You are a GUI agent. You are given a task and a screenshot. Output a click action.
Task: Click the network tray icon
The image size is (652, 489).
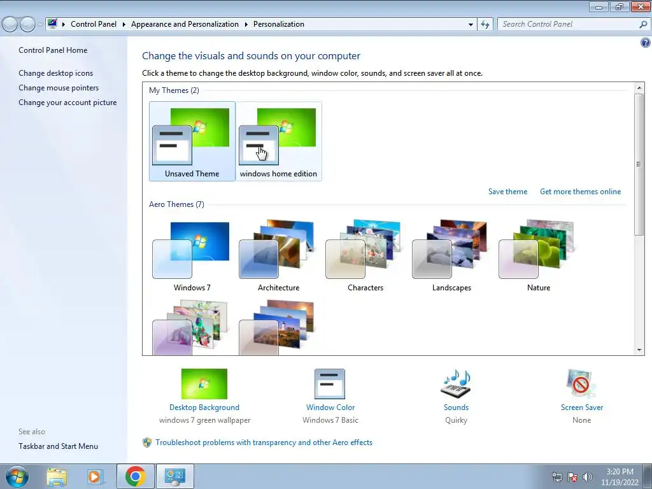556,477
